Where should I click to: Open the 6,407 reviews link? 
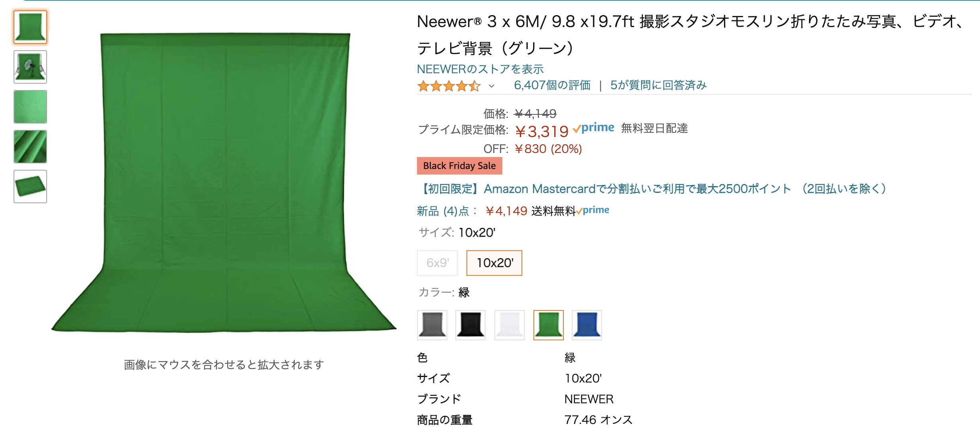pos(552,85)
